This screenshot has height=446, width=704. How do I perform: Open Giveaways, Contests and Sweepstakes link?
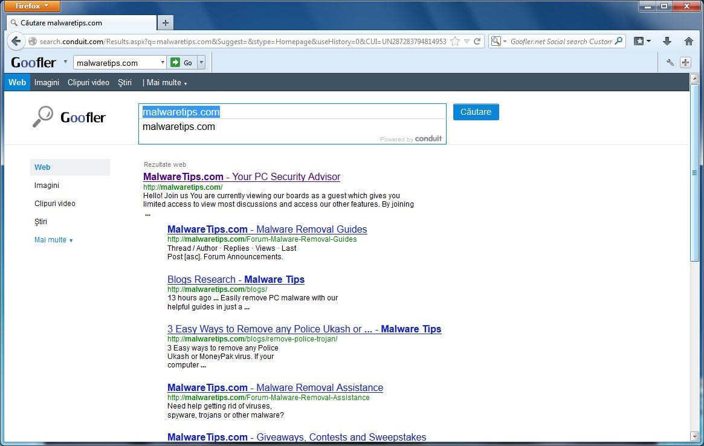[x=297, y=437]
